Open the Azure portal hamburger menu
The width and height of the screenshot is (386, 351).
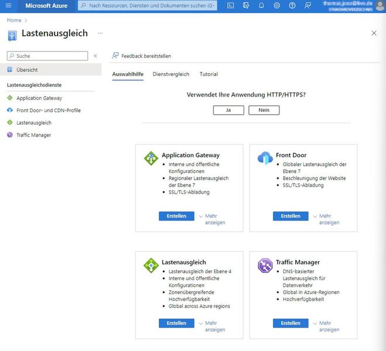(8, 5)
